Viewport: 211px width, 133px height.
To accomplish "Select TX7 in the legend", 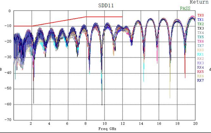I will 201,46.
